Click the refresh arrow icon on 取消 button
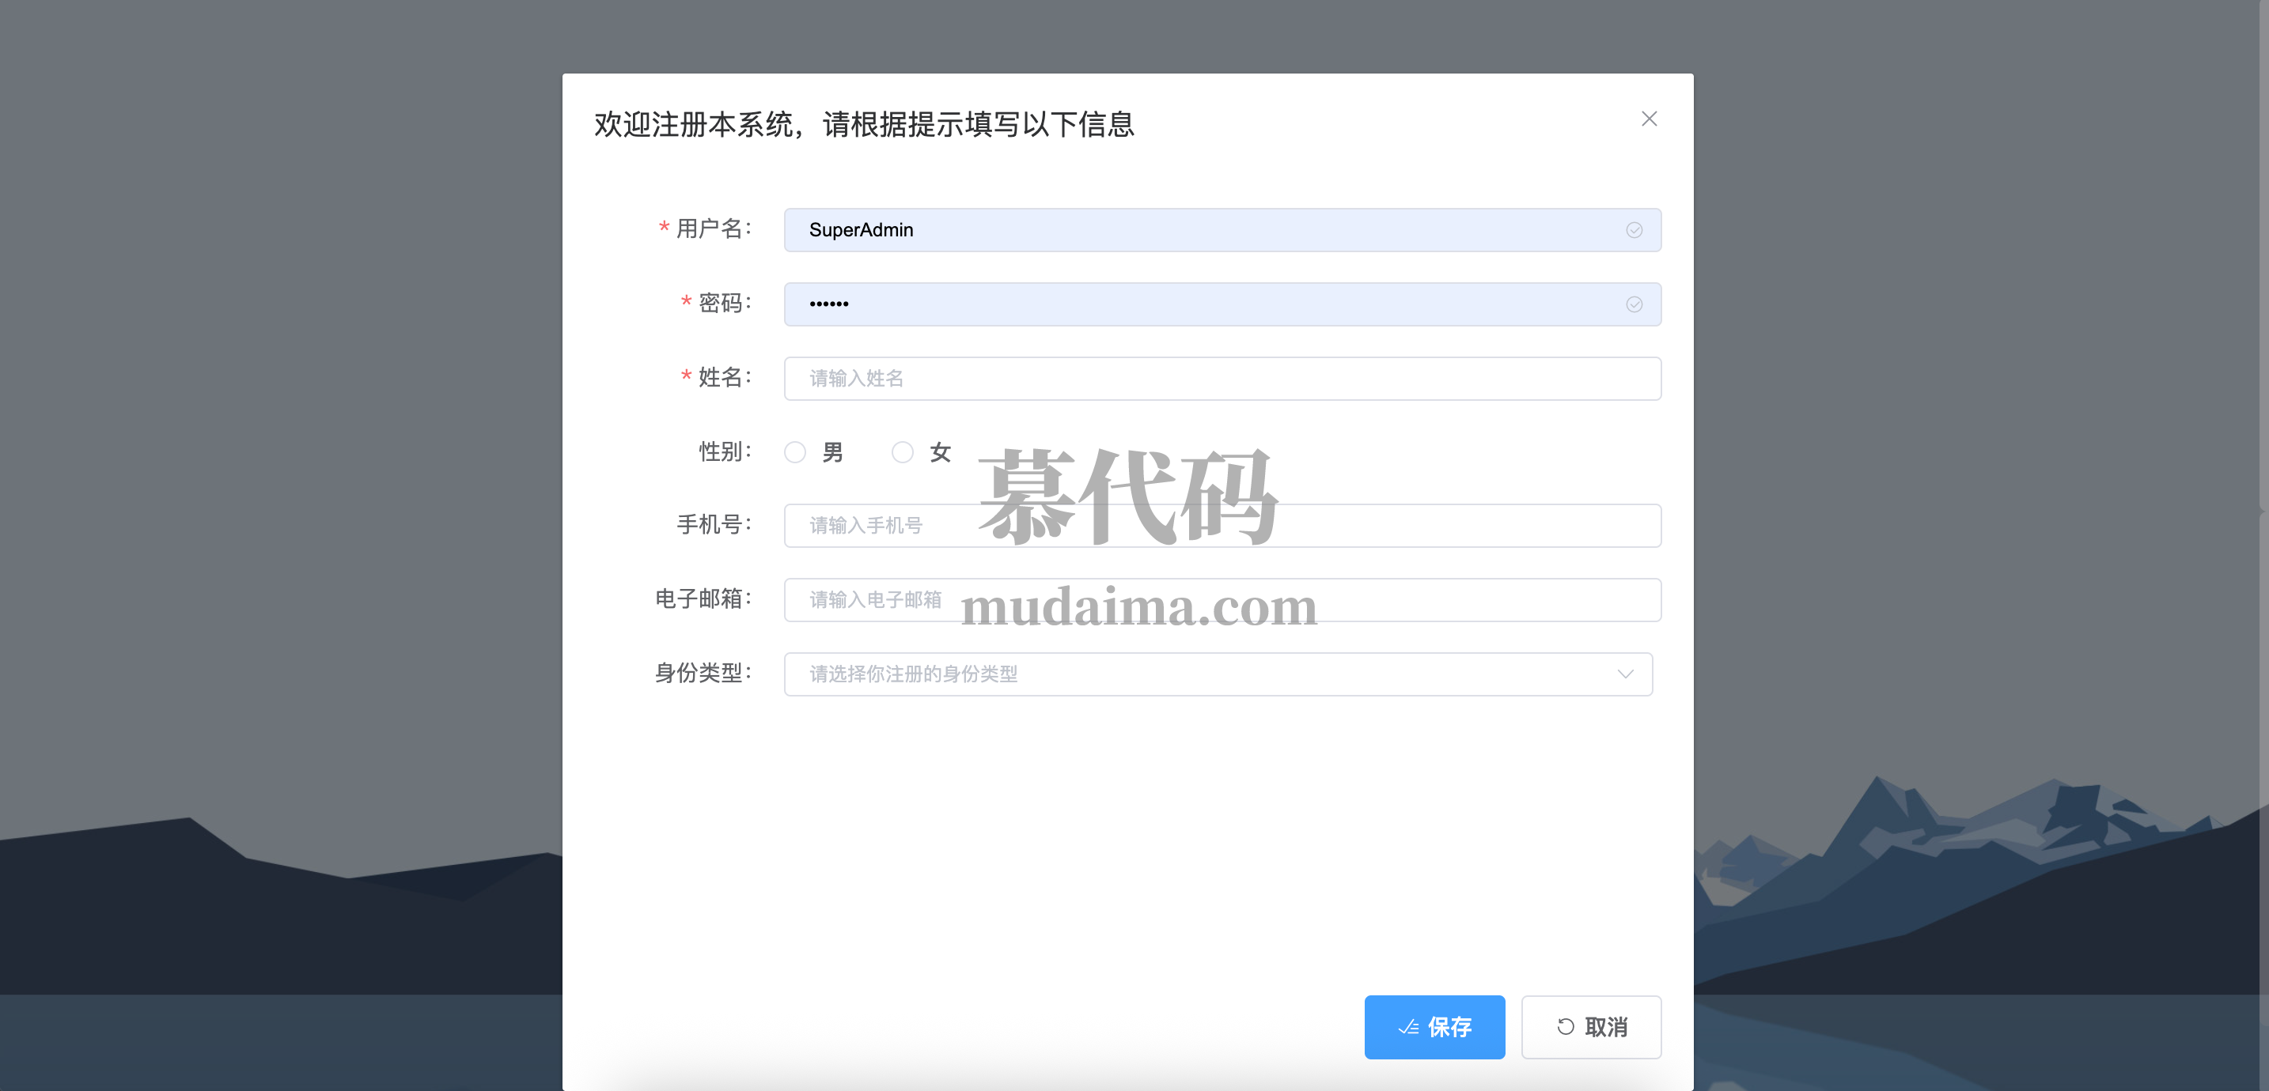 click(x=1565, y=1027)
